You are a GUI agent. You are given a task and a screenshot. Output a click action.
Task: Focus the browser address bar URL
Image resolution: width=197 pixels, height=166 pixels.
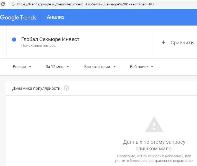point(85,4)
